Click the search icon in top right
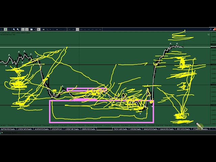Image resolution: width=216 pixels, height=162 pixels. tap(210, 29)
